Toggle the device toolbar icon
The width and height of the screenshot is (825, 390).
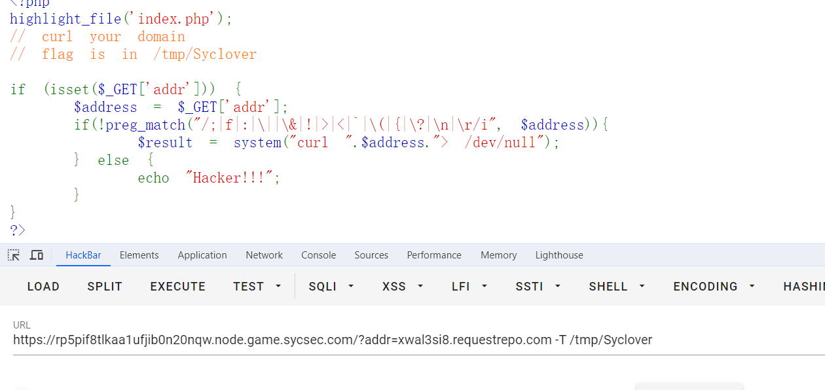coord(37,255)
